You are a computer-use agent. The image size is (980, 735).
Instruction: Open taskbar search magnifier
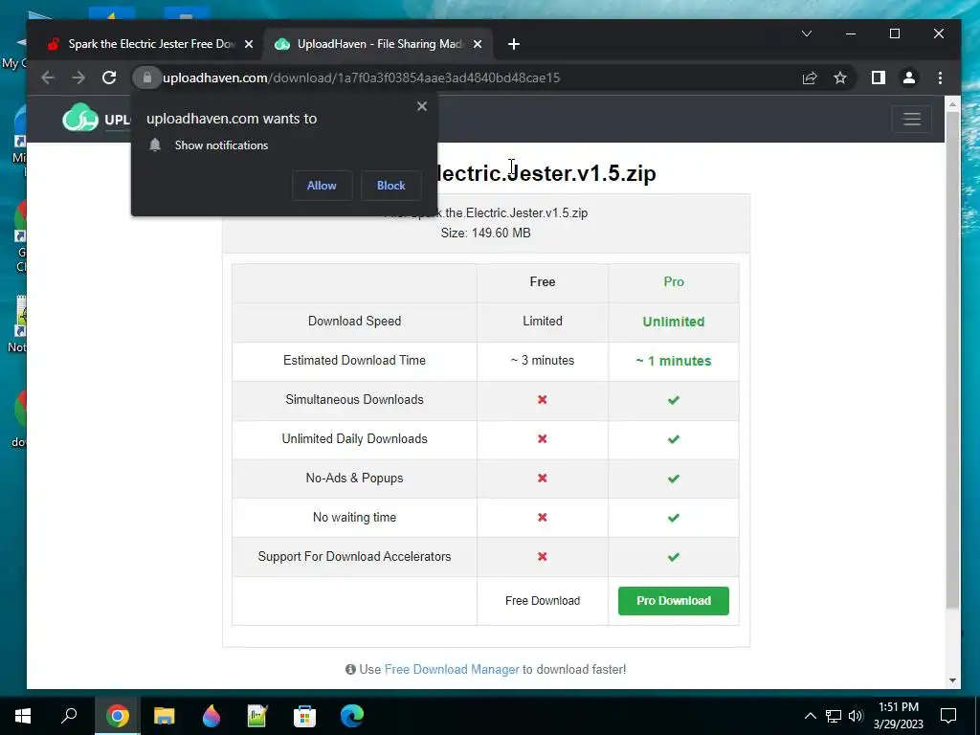(69, 715)
